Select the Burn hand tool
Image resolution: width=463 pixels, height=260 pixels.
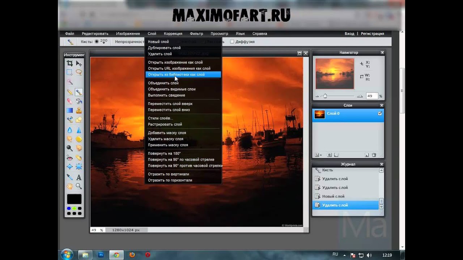(79, 148)
